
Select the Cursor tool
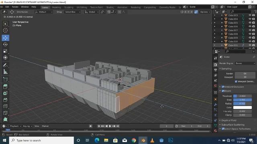(x=5, y=30)
